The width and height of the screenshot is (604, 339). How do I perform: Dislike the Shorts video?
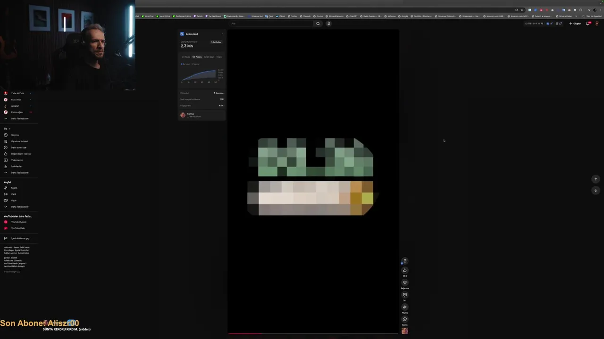point(404,282)
